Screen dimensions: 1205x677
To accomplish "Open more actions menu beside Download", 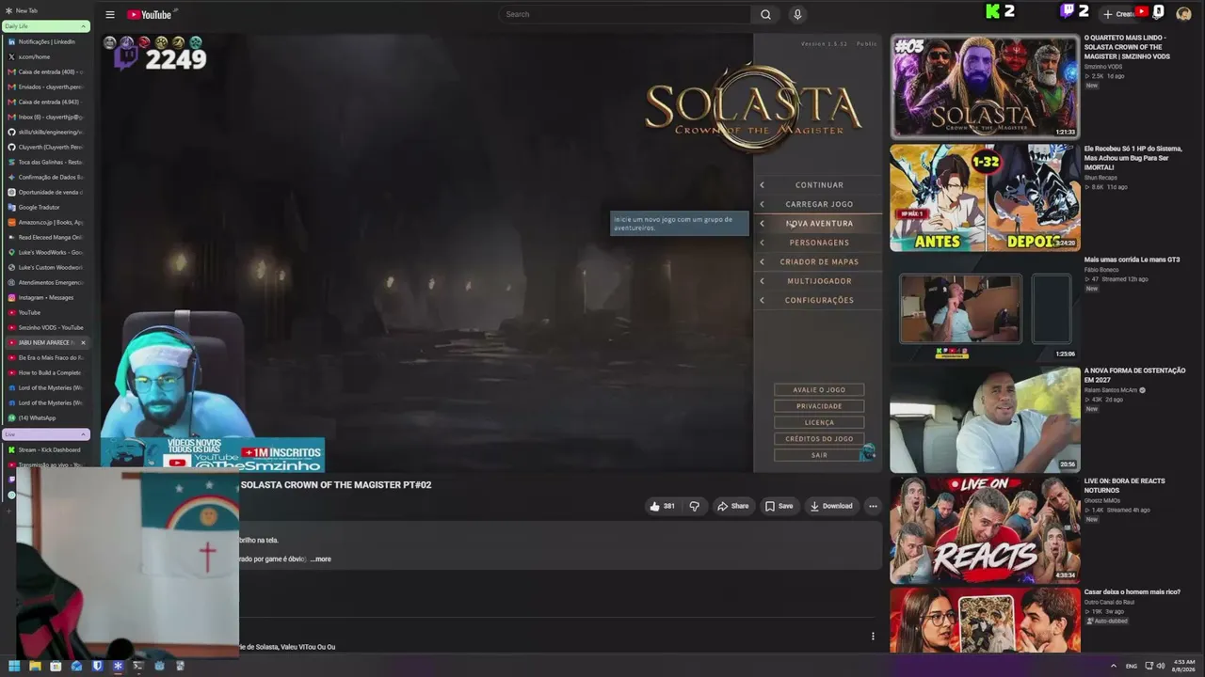I will (x=873, y=506).
